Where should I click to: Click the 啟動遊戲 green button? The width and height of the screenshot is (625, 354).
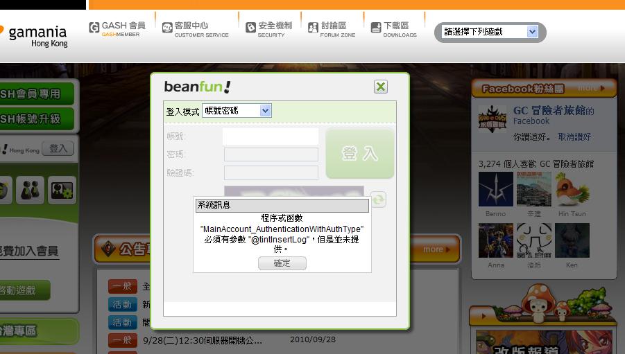pos(25,290)
